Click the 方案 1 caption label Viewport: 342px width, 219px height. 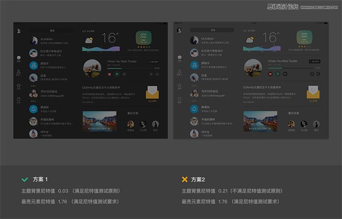coord(40,179)
